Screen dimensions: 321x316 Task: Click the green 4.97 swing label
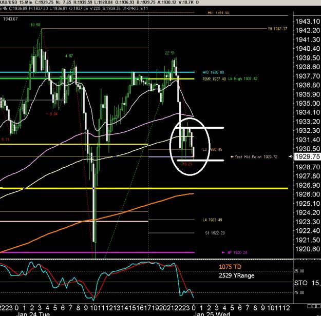[x=69, y=56]
